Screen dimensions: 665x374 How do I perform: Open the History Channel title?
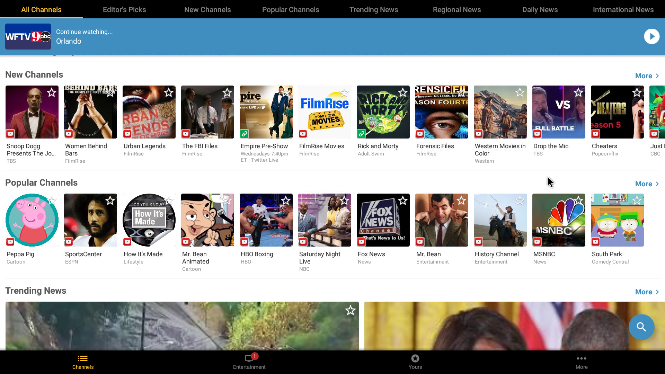(497, 254)
